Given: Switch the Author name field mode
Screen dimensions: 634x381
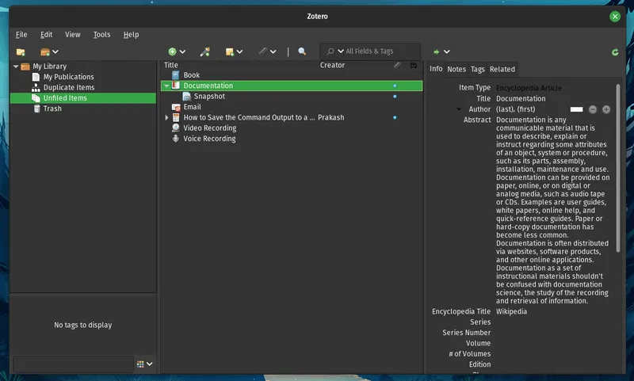Looking at the screenshot, I should (576, 109).
